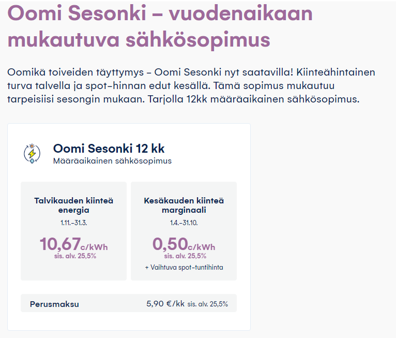Click the VAT note under the summer margin

coord(185,256)
